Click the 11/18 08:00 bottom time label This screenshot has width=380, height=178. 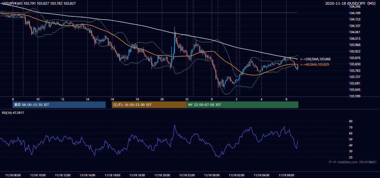[x=13, y=175]
